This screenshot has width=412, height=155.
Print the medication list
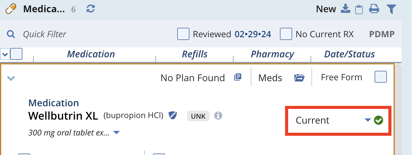(374, 9)
